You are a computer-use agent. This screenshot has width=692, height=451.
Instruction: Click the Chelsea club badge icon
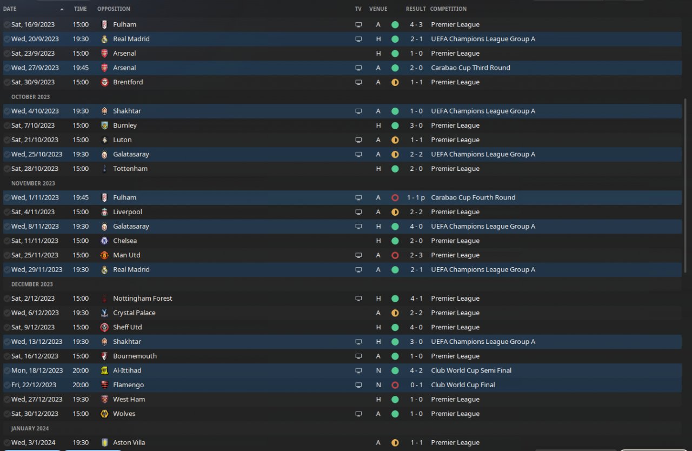click(104, 241)
